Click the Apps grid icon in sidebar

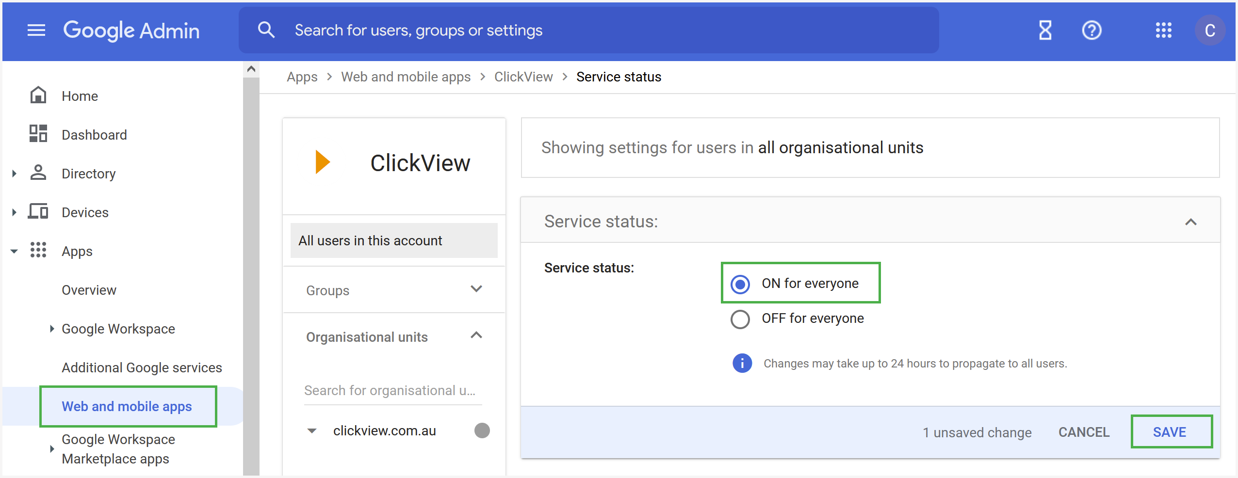pyautogui.click(x=38, y=250)
